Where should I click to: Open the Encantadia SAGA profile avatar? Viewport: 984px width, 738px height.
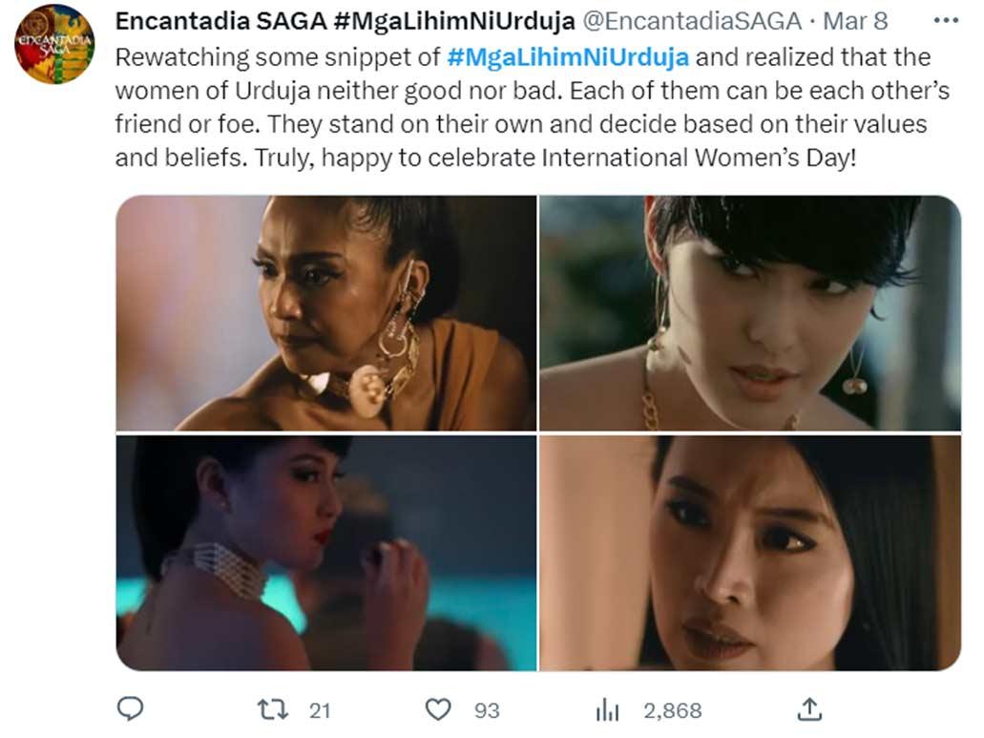[x=54, y=44]
